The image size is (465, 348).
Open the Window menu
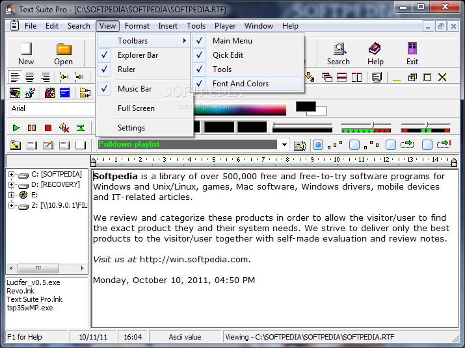tap(259, 26)
